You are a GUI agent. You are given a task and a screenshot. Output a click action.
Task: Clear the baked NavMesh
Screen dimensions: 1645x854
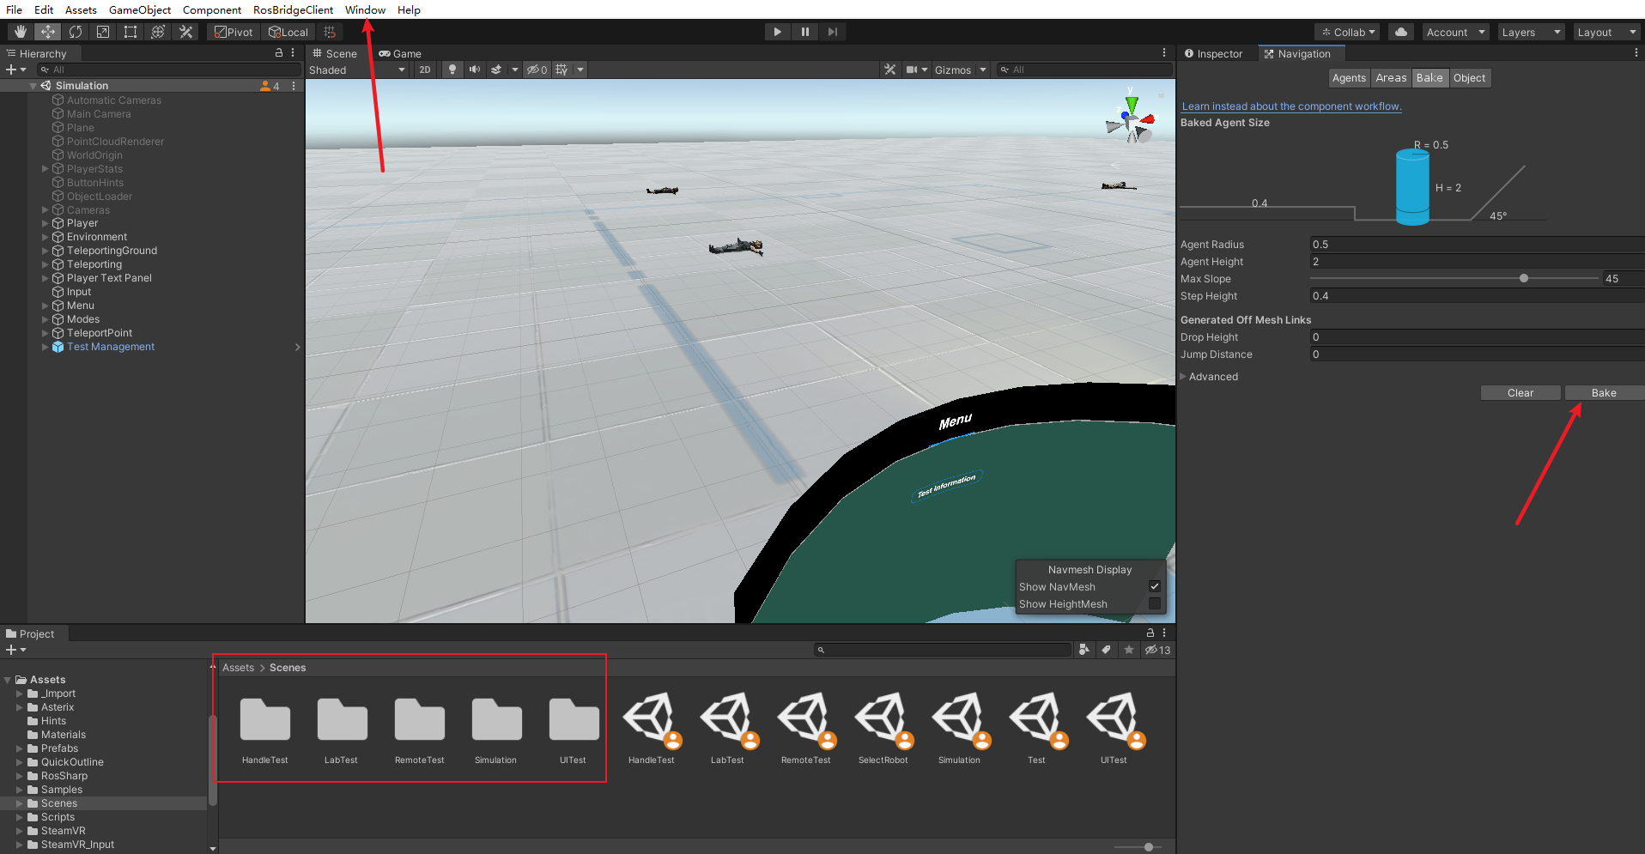coord(1521,393)
